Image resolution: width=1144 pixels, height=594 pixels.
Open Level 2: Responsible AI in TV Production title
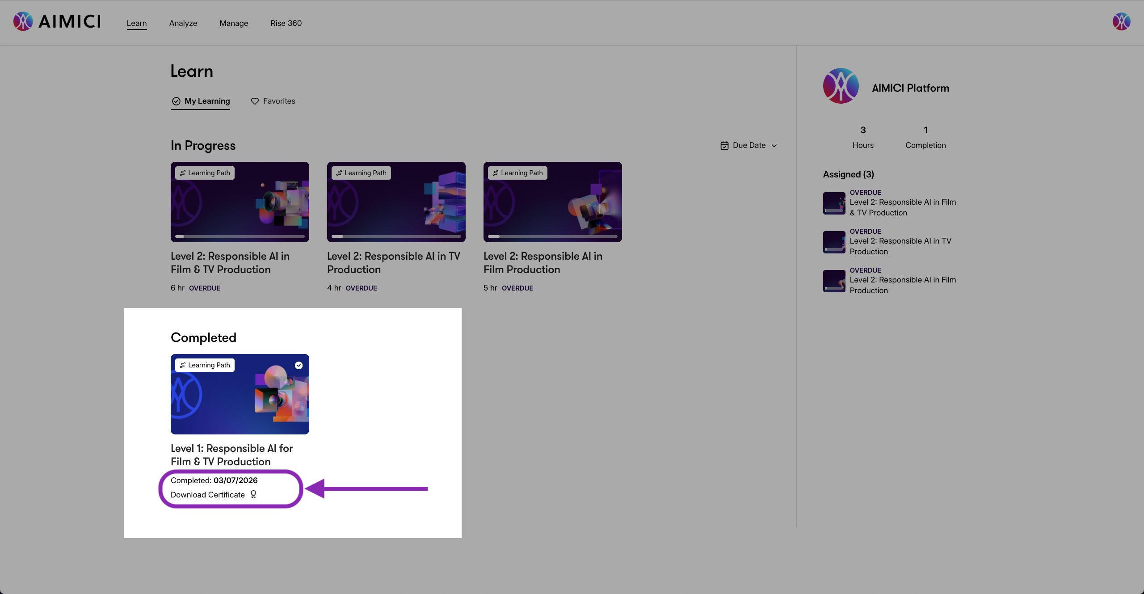(x=394, y=263)
